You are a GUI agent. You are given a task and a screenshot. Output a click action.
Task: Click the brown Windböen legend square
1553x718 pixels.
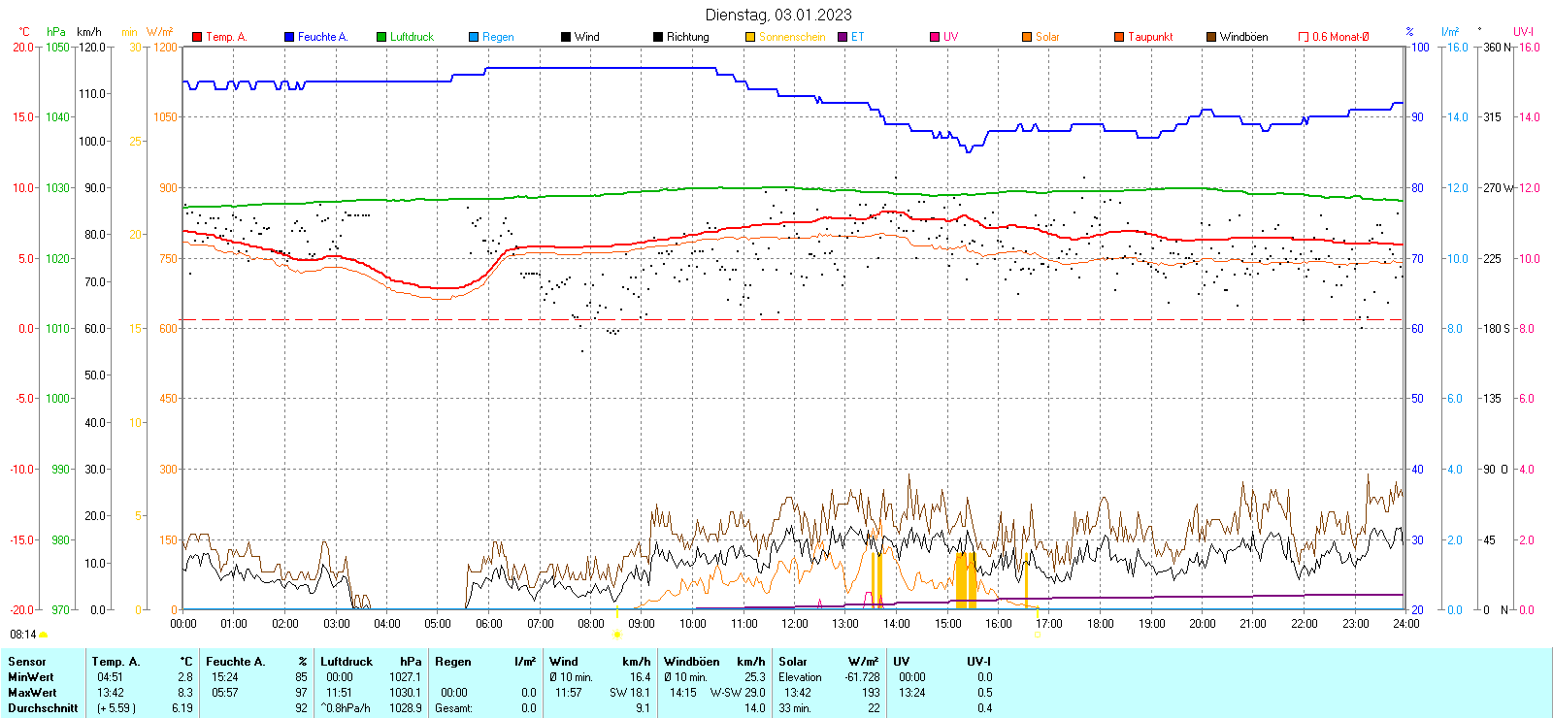(x=1211, y=37)
